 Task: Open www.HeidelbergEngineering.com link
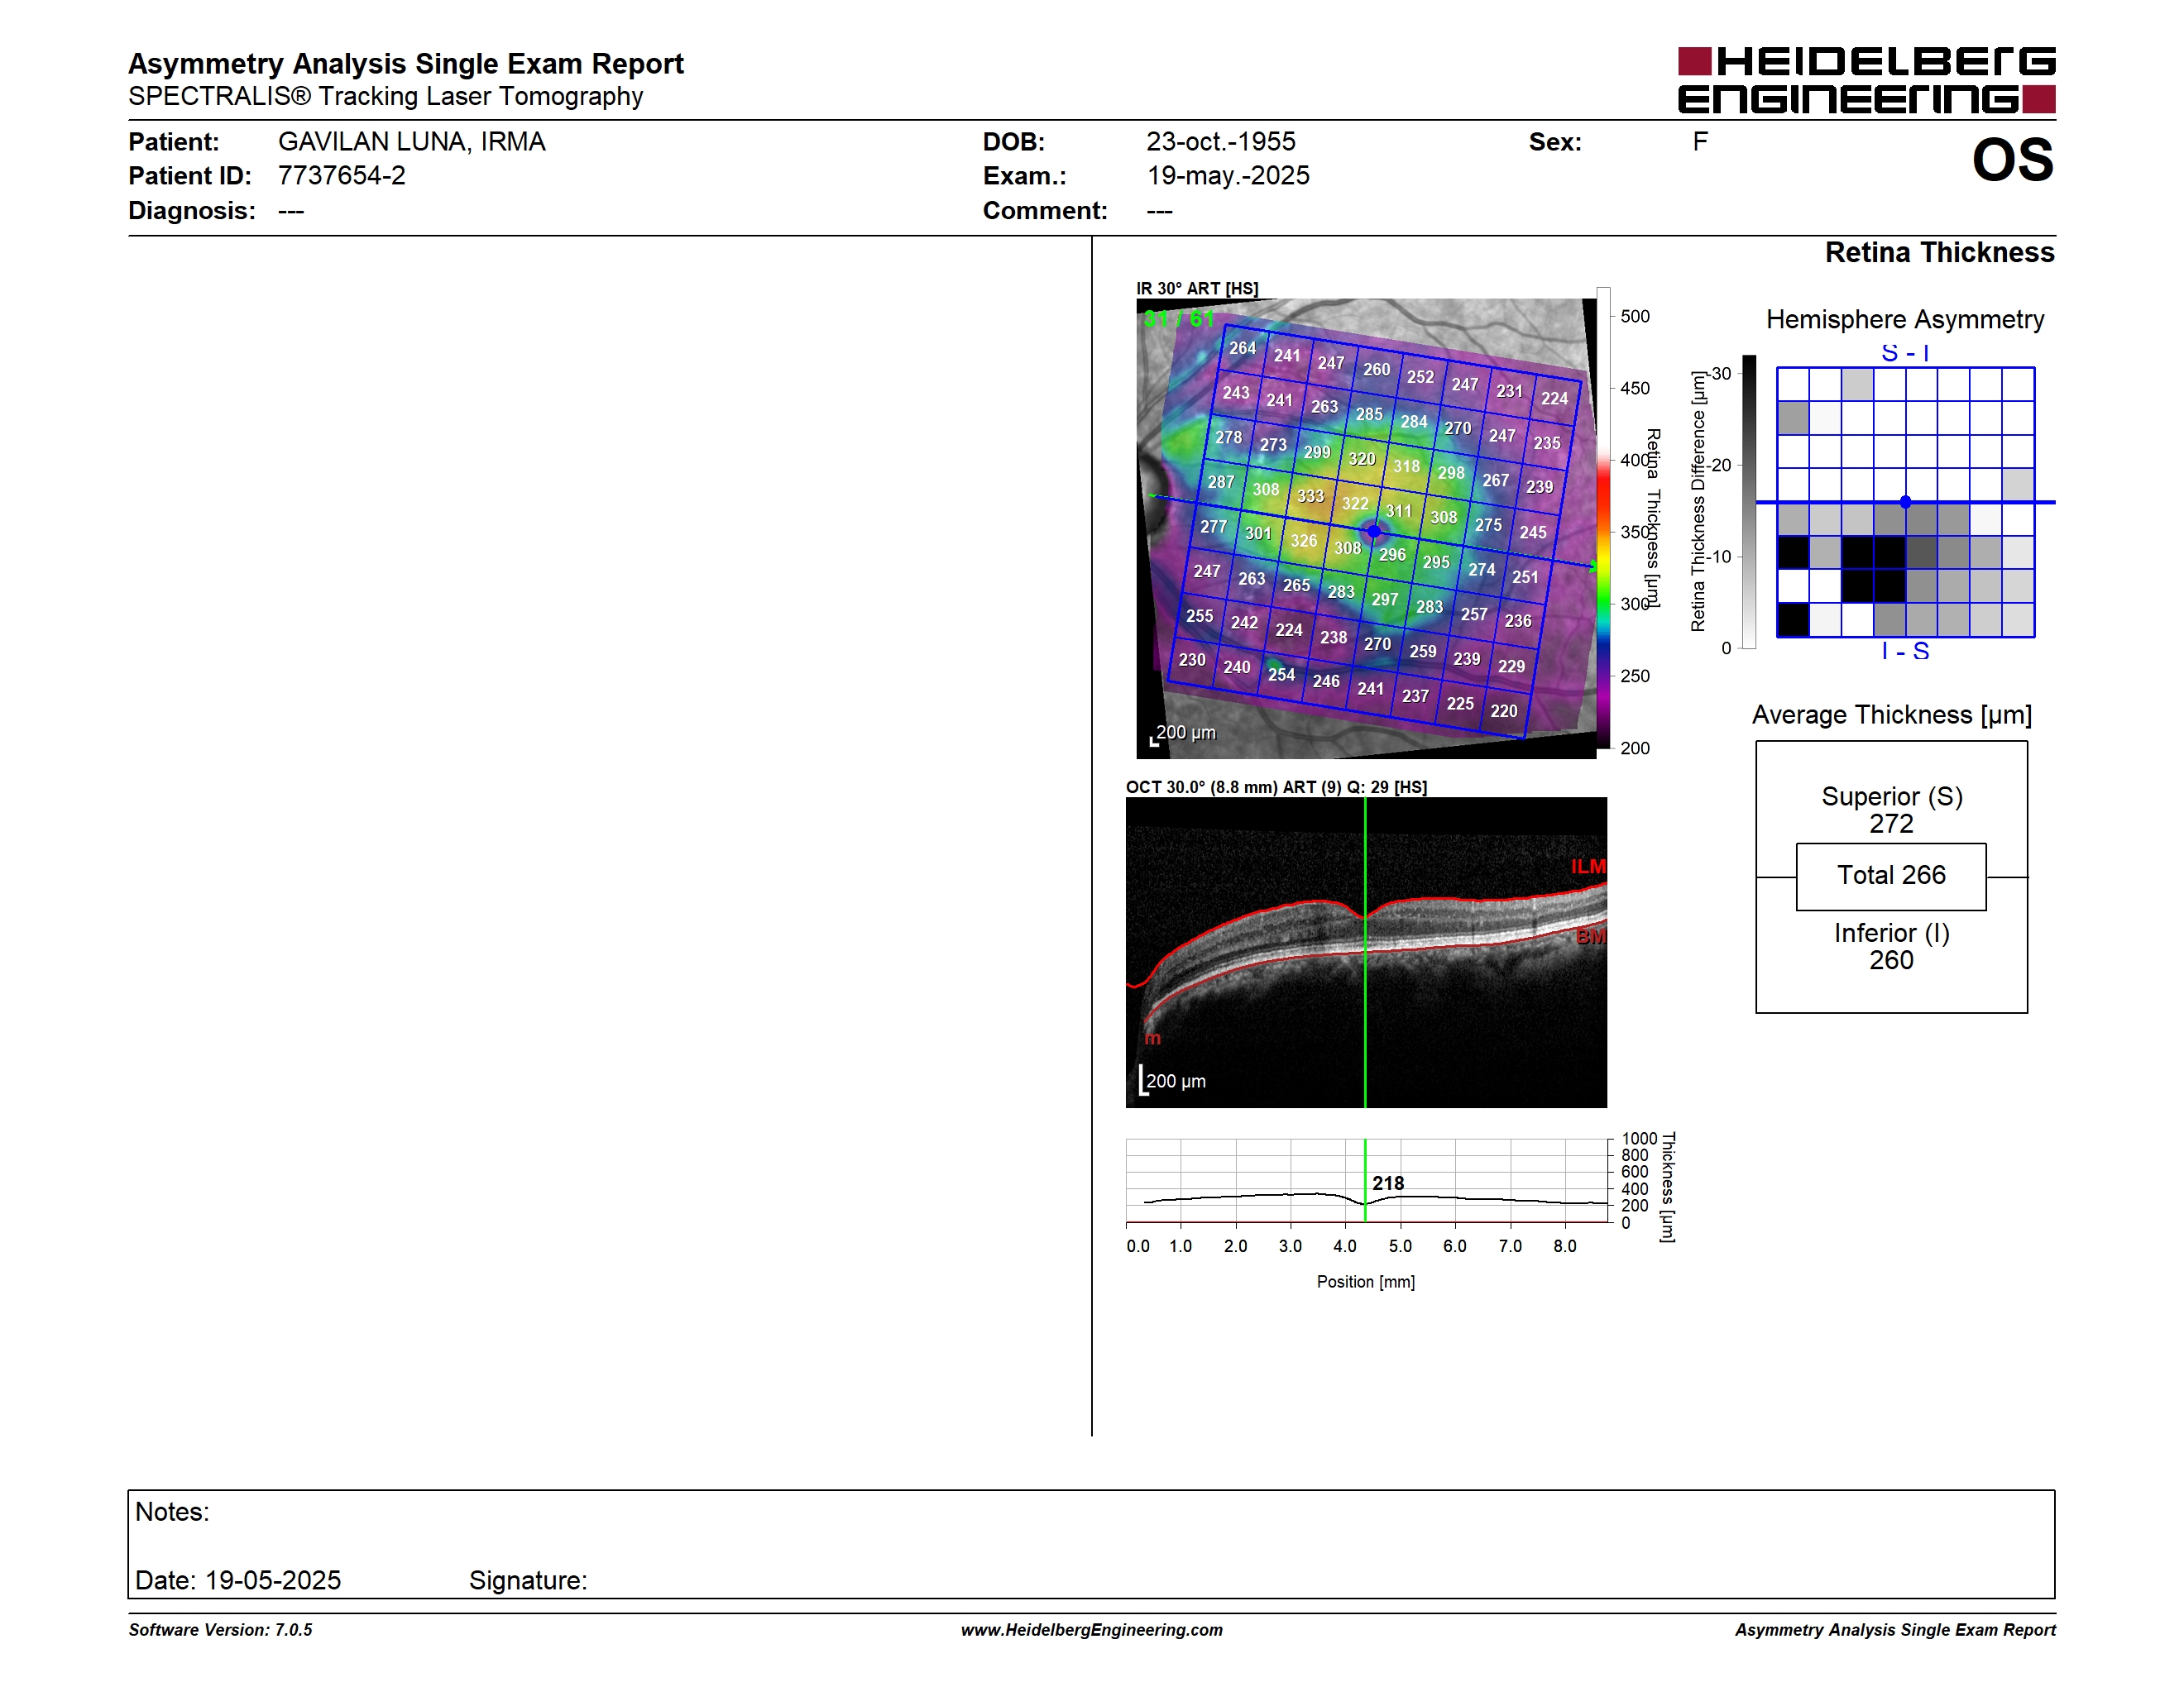pos(1092,1630)
